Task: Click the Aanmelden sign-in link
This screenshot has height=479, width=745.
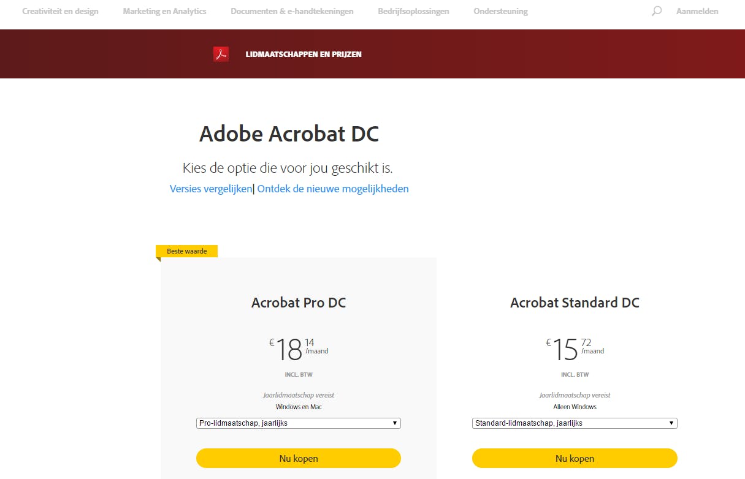Action: pos(697,11)
